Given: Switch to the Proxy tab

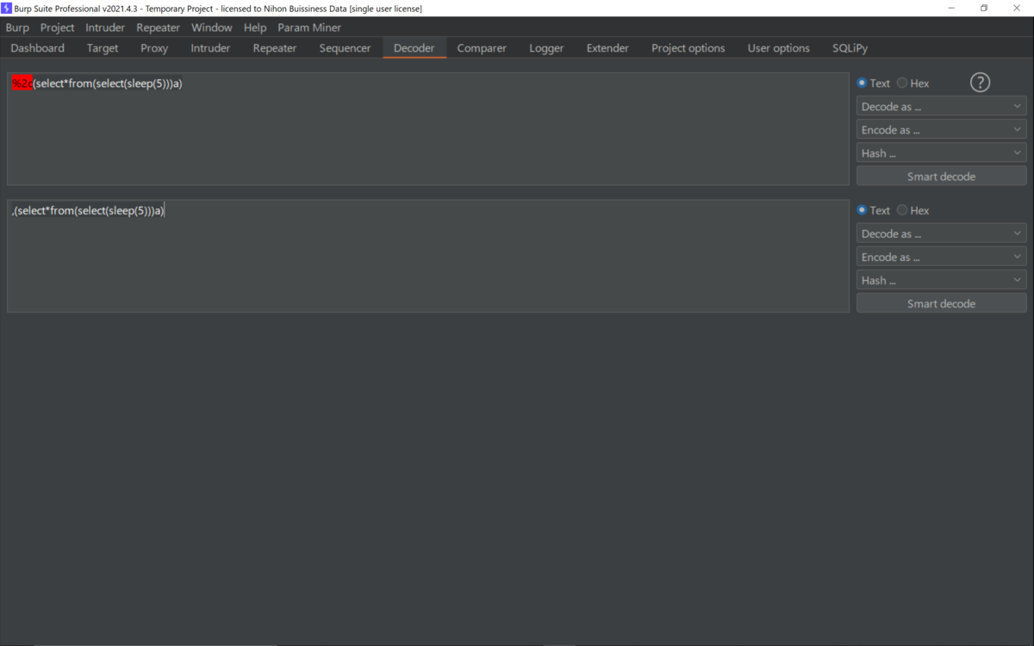Looking at the screenshot, I should (154, 48).
